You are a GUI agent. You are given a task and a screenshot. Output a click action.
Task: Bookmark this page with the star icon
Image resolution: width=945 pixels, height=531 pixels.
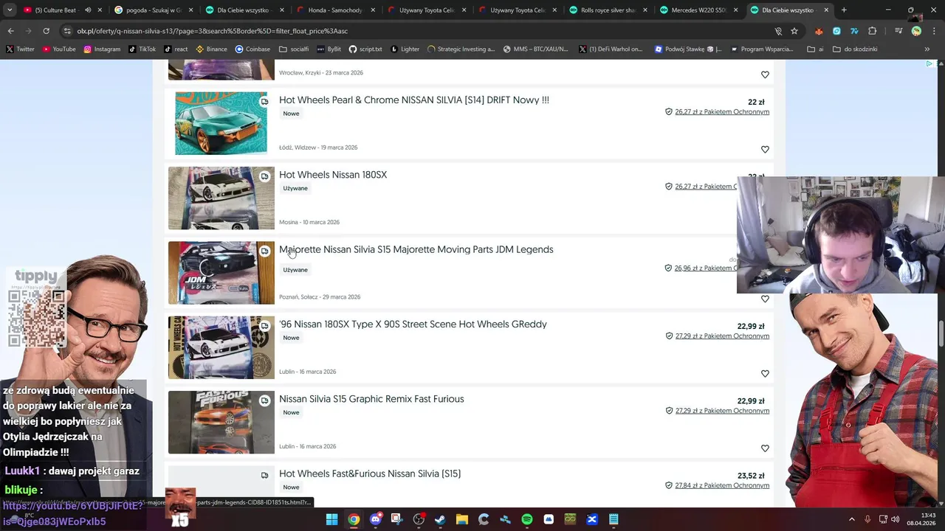coord(794,31)
